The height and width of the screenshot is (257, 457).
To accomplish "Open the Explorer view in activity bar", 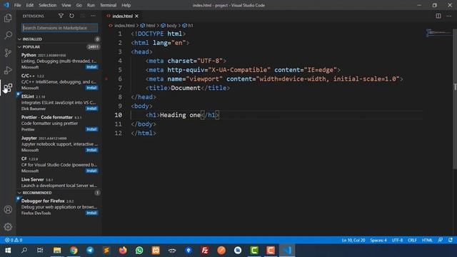I will click(8, 18).
